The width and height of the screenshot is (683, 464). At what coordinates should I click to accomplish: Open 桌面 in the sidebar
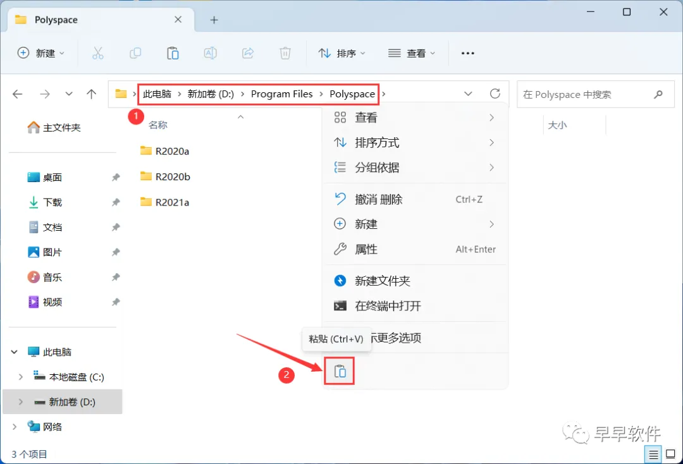pyautogui.click(x=44, y=177)
